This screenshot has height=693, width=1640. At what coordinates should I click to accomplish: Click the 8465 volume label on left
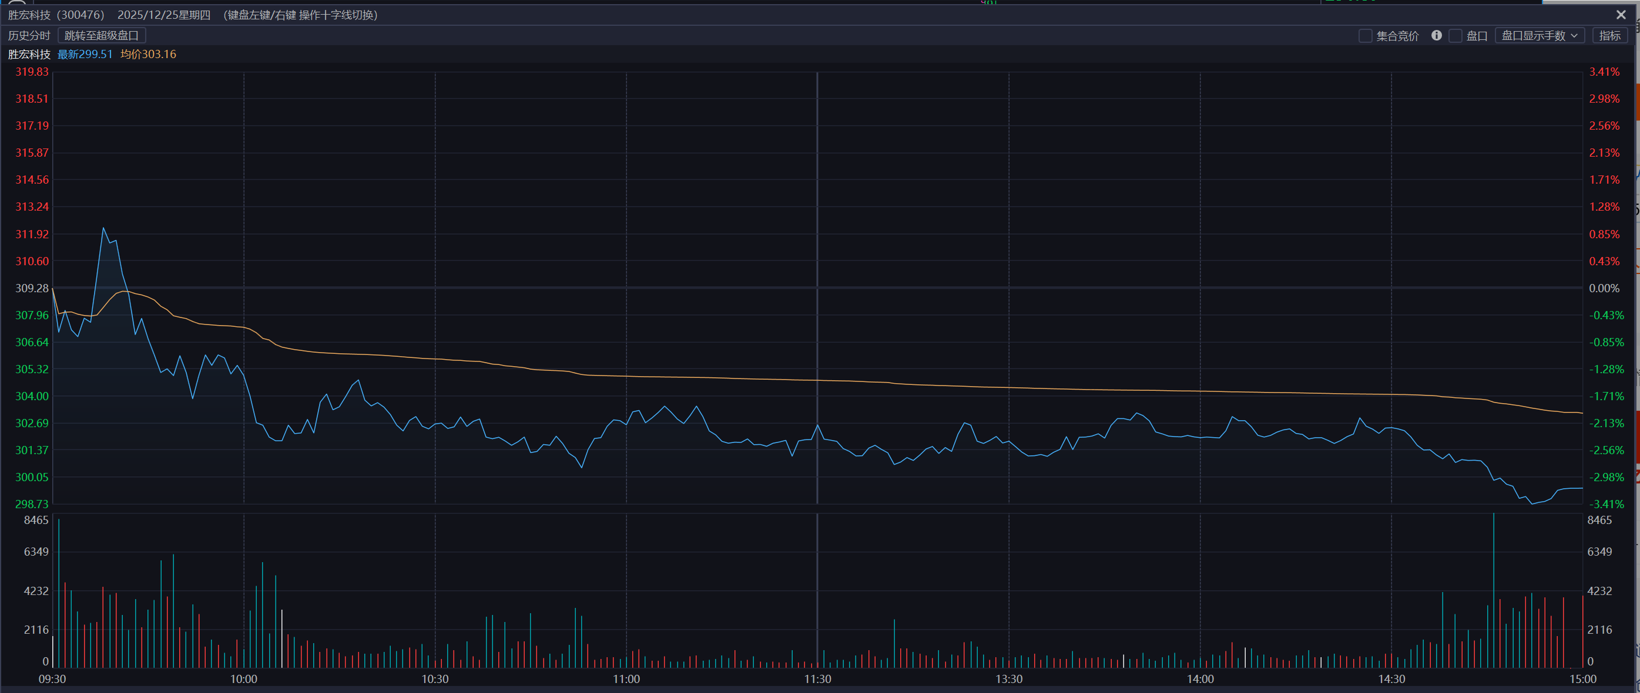36,520
